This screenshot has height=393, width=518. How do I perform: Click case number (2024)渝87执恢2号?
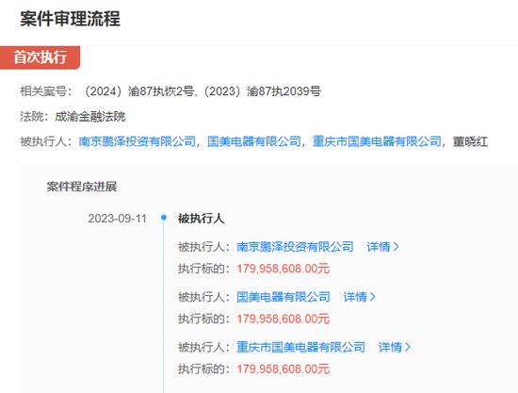click(138, 91)
